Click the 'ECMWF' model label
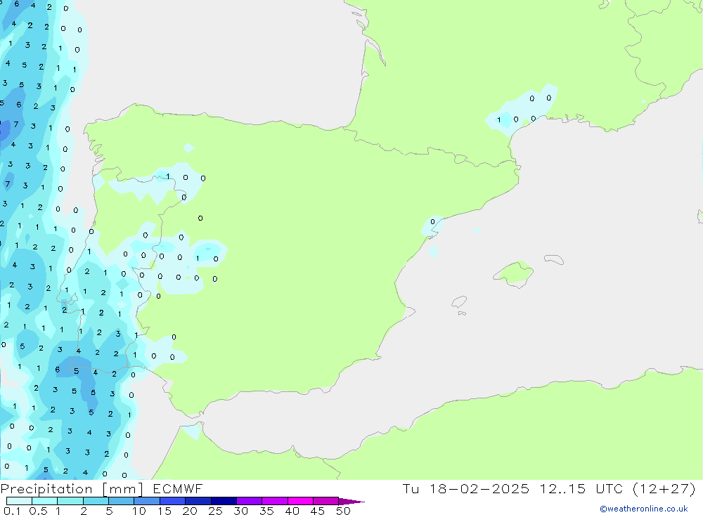 (x=178, y=489)
